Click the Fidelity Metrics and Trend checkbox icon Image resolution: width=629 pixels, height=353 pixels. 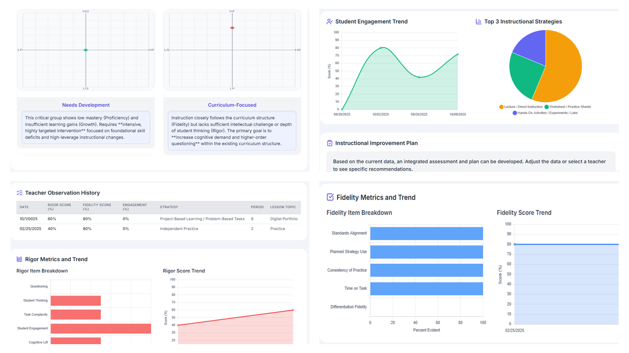(330, 197)
